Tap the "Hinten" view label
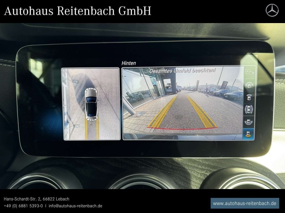The image size is (285, 213). [x=129, y=63]
